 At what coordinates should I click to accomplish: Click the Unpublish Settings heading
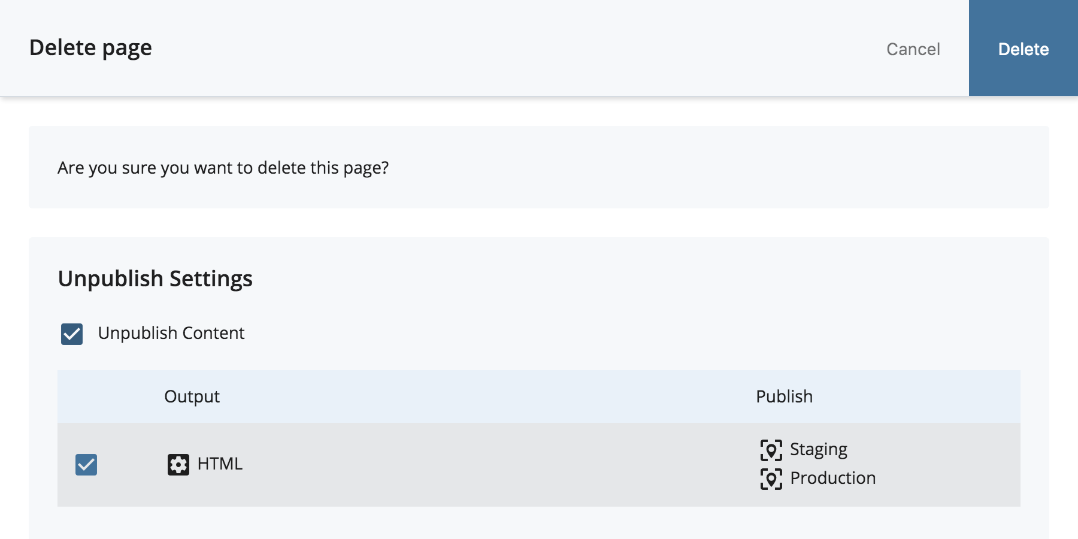155,279
